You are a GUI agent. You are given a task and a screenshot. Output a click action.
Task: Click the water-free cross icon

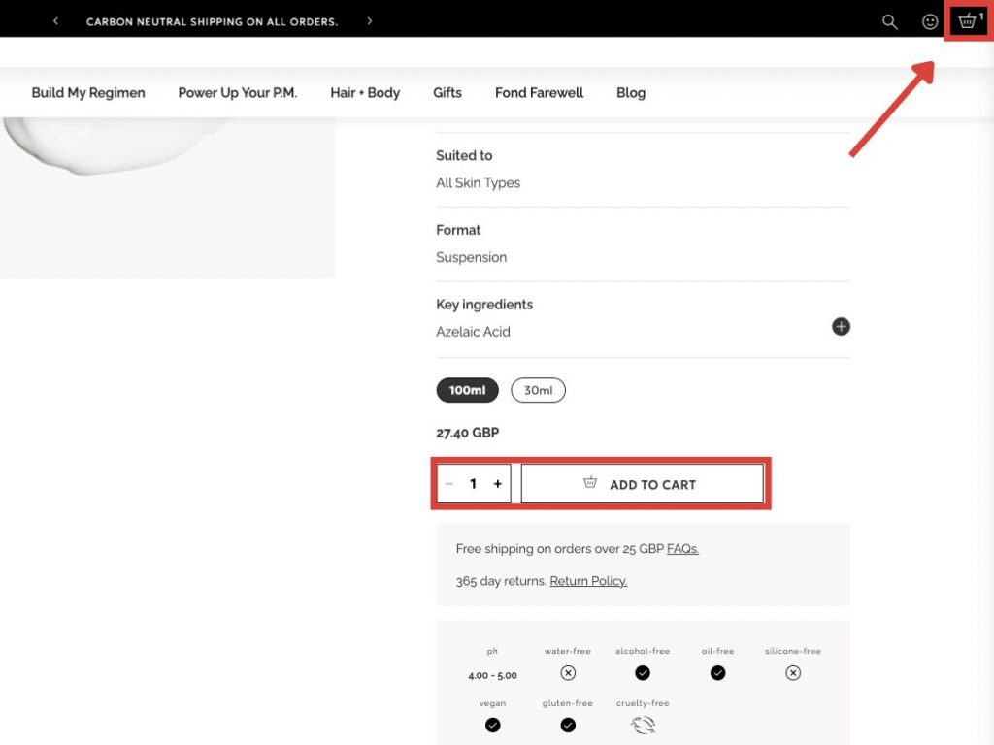(x=568, y=673)
